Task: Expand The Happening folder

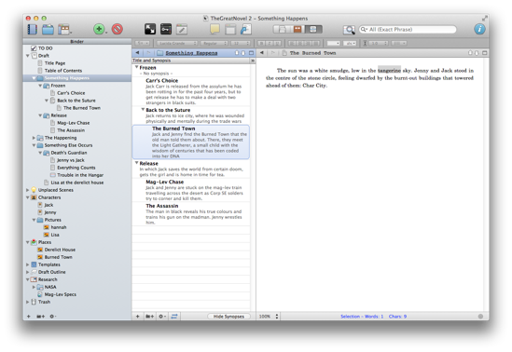Action: tap(34, 138)
